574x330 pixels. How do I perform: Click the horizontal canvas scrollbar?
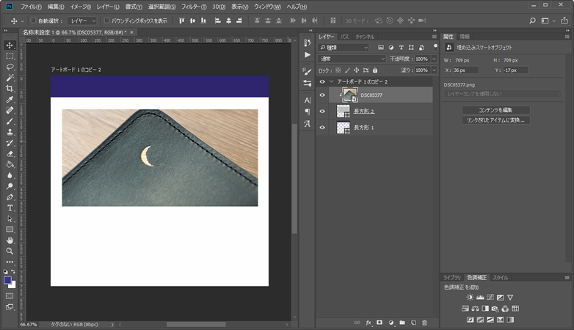196,325
